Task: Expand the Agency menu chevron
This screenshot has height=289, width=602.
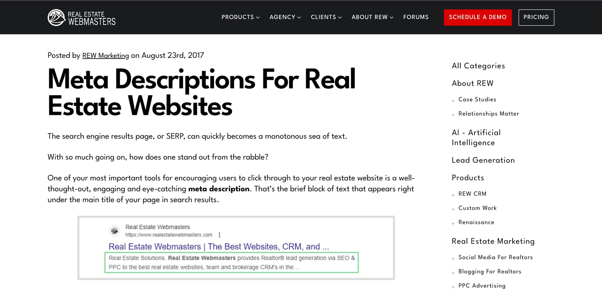Action: pyautogui.click(x=299, y=18)
